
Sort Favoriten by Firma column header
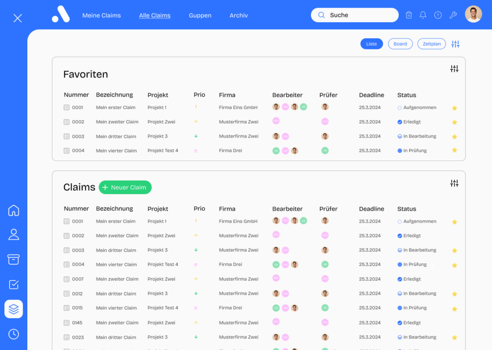(x=227, y=95)
